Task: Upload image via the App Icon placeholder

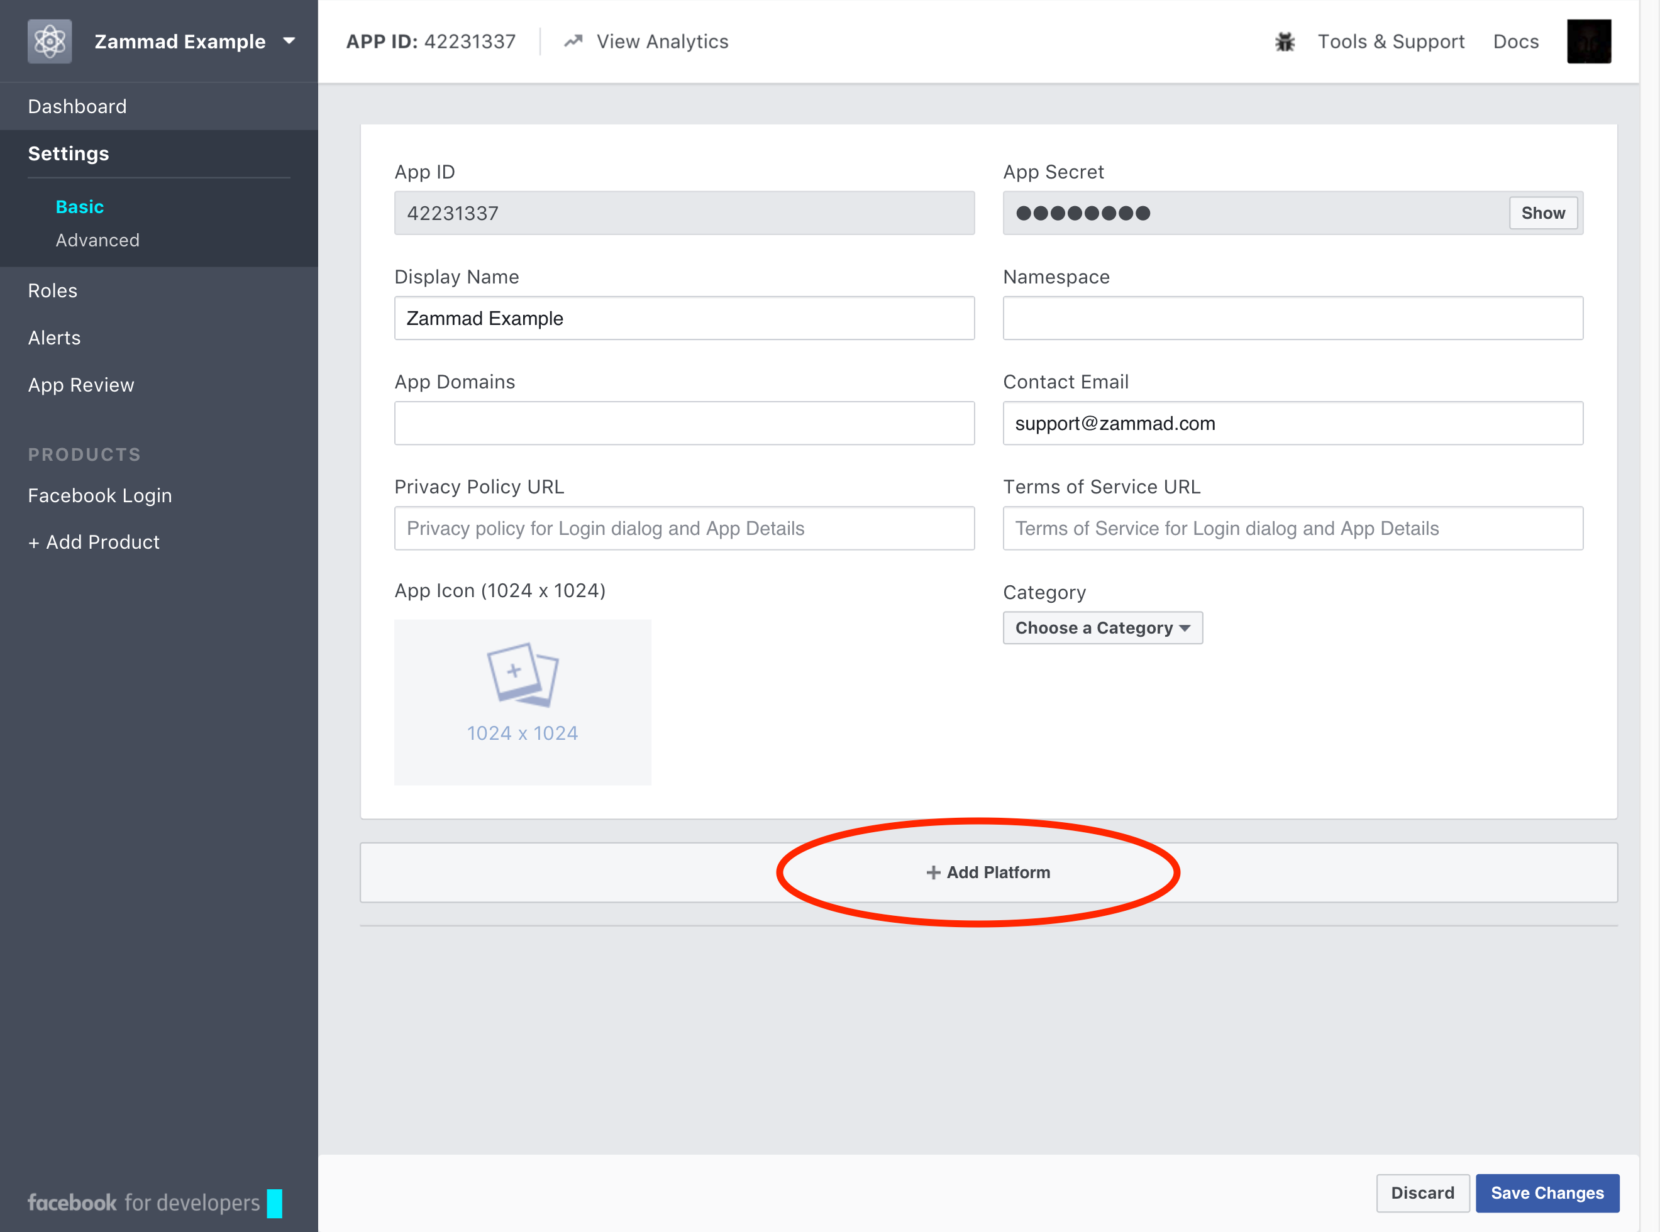Action: 523,701
